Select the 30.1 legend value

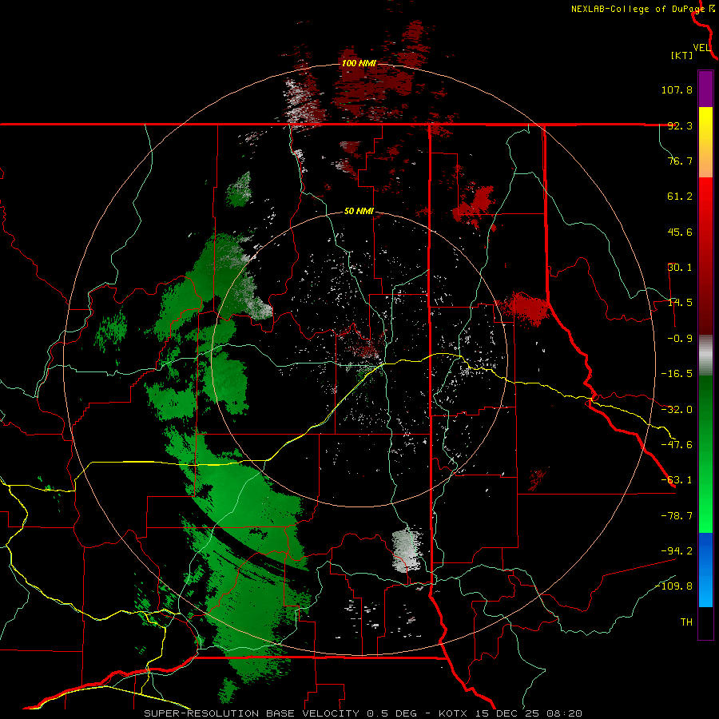(680, 268)
